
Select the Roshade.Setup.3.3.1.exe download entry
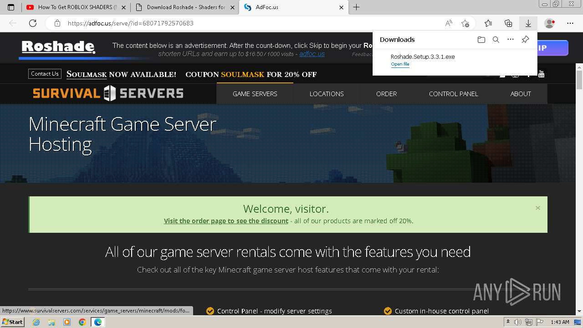(x=455, y=60)
